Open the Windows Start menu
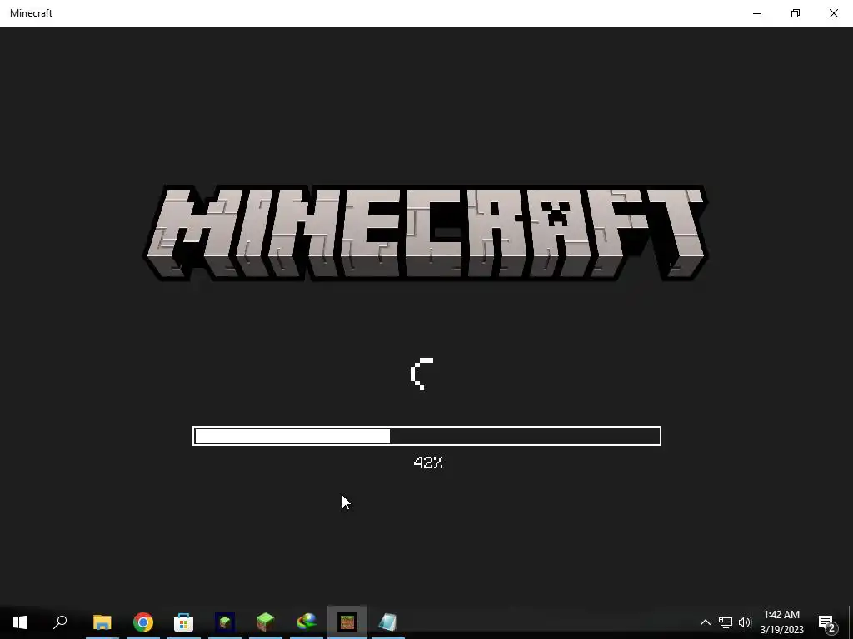The height and width of the screenshot is (639, 853). pyautogui.click(x=20, y=622)
